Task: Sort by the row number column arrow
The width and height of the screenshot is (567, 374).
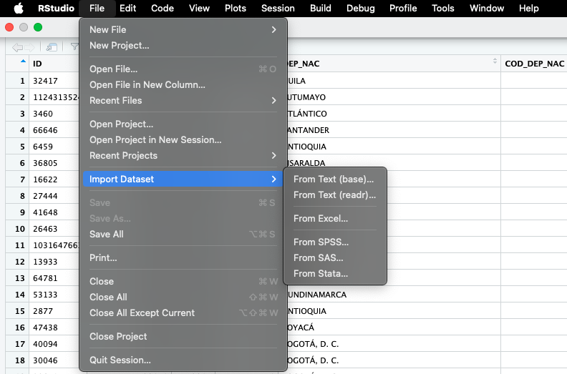Action: (23, 61)
